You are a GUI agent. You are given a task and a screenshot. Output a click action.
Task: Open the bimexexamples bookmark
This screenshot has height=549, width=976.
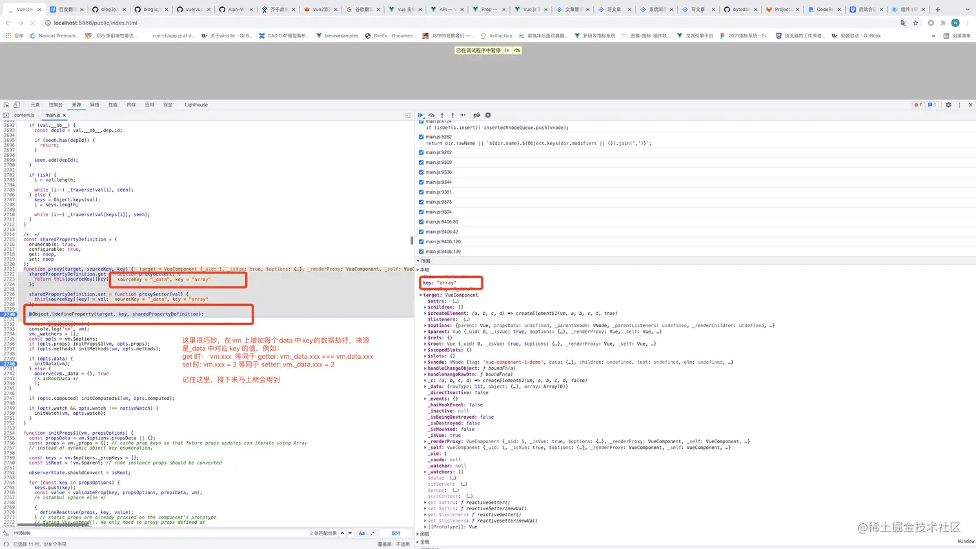pyautogui.click(x=337, y=36)
